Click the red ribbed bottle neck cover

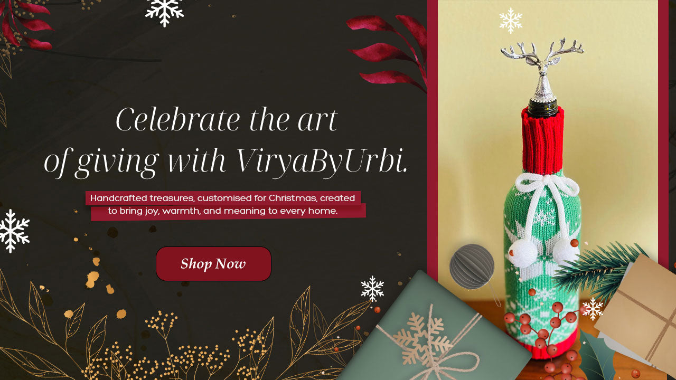[543, 141]
